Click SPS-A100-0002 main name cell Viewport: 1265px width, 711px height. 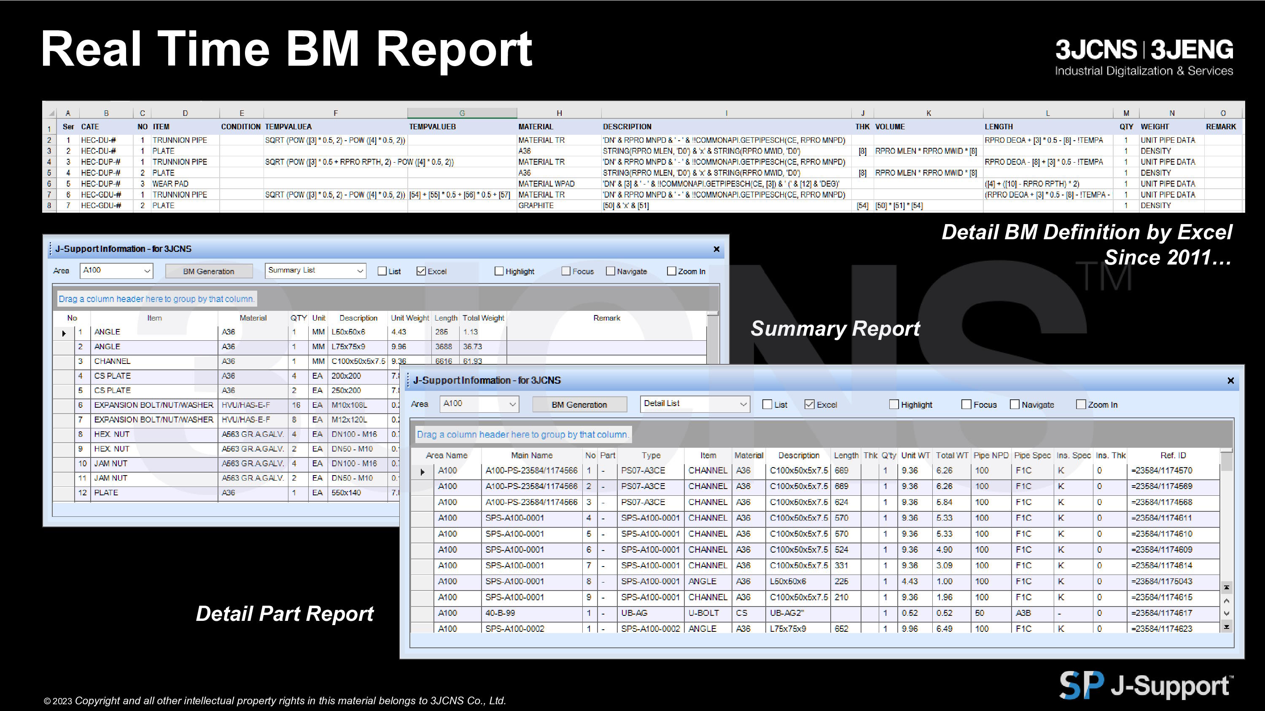coord(532,628)
